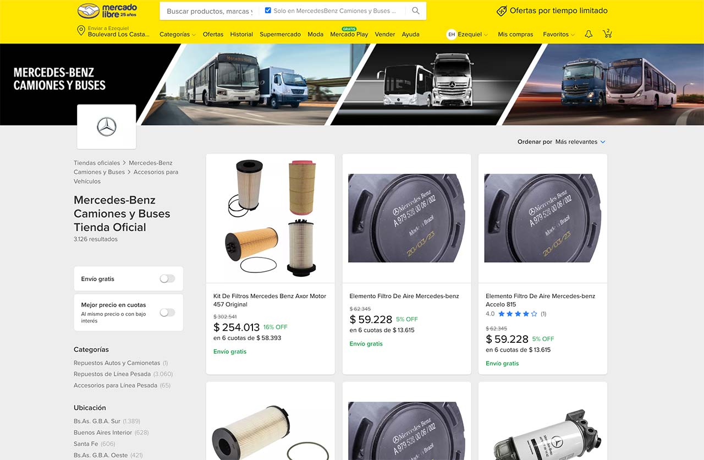Toggle the Envío gratis switch
704x460 pixels.
(x=167, y=279)
